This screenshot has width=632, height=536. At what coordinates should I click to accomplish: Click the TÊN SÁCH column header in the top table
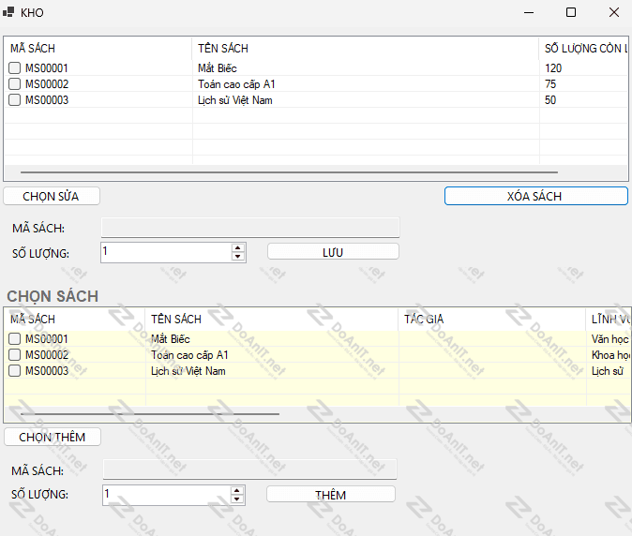(365, 49)
